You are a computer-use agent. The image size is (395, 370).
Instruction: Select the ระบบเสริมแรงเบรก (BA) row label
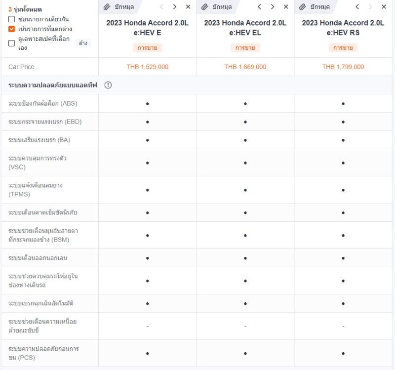(x=39, y=140)
